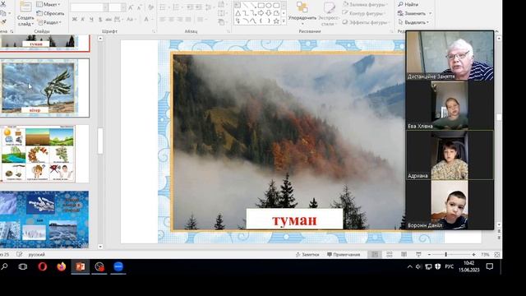
Task: Expand the font size dropdown arrow
Action: pos(123,7)
